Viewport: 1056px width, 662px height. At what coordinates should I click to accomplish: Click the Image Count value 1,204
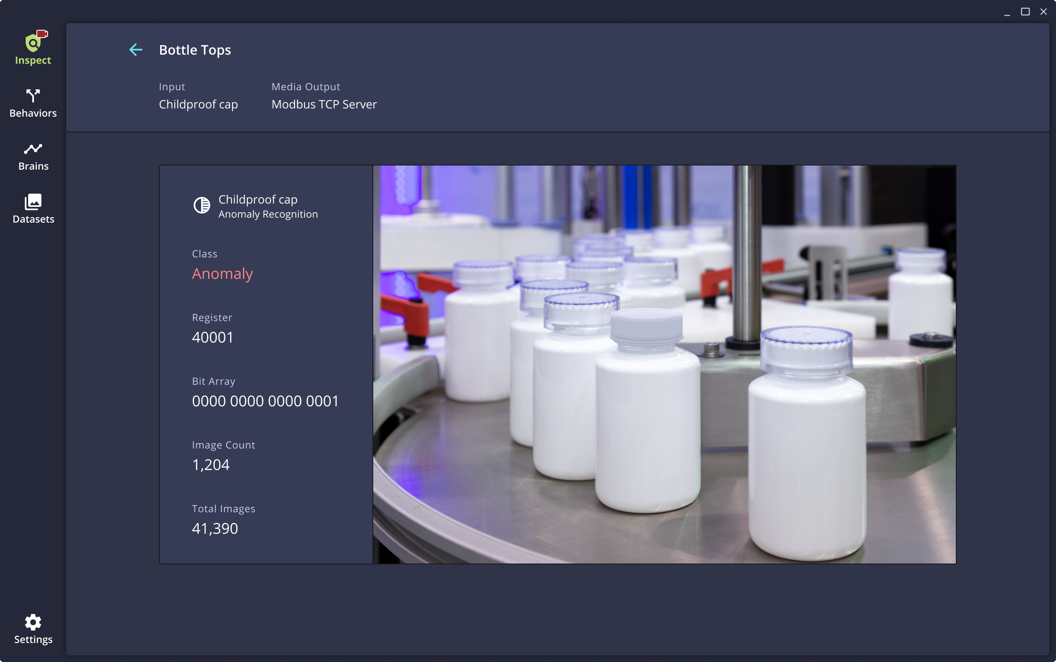pyautogui.click(x=210, y=464)
